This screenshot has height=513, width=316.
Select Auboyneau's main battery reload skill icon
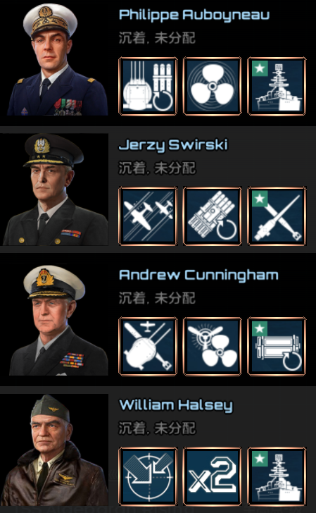[x=148, y=86]
